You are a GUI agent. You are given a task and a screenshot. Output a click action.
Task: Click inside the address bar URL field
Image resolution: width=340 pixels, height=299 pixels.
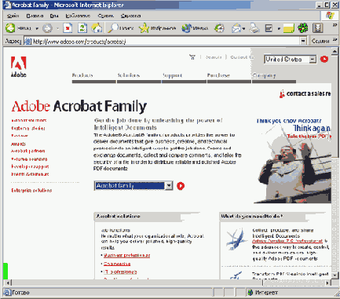tap(165, 41)
